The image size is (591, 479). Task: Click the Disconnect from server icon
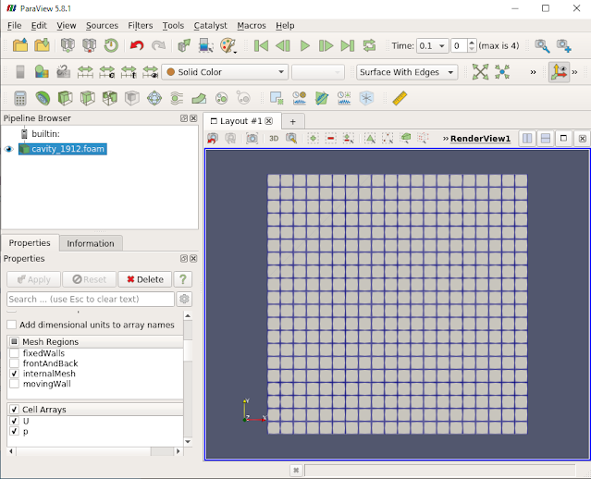coord(90,45)
